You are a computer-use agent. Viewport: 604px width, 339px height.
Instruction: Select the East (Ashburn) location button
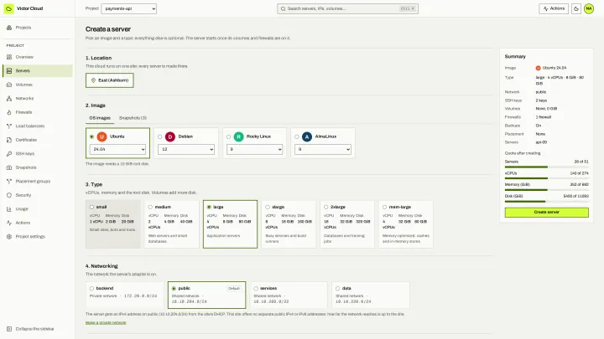tap(110, 80)
